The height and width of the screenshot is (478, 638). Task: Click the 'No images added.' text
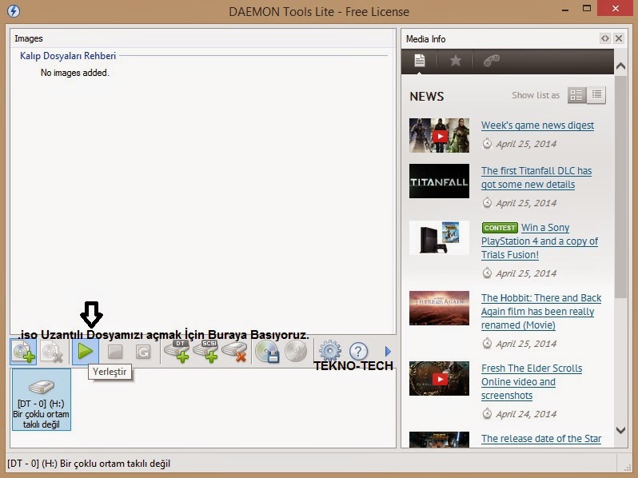click(x=75, y=73)
